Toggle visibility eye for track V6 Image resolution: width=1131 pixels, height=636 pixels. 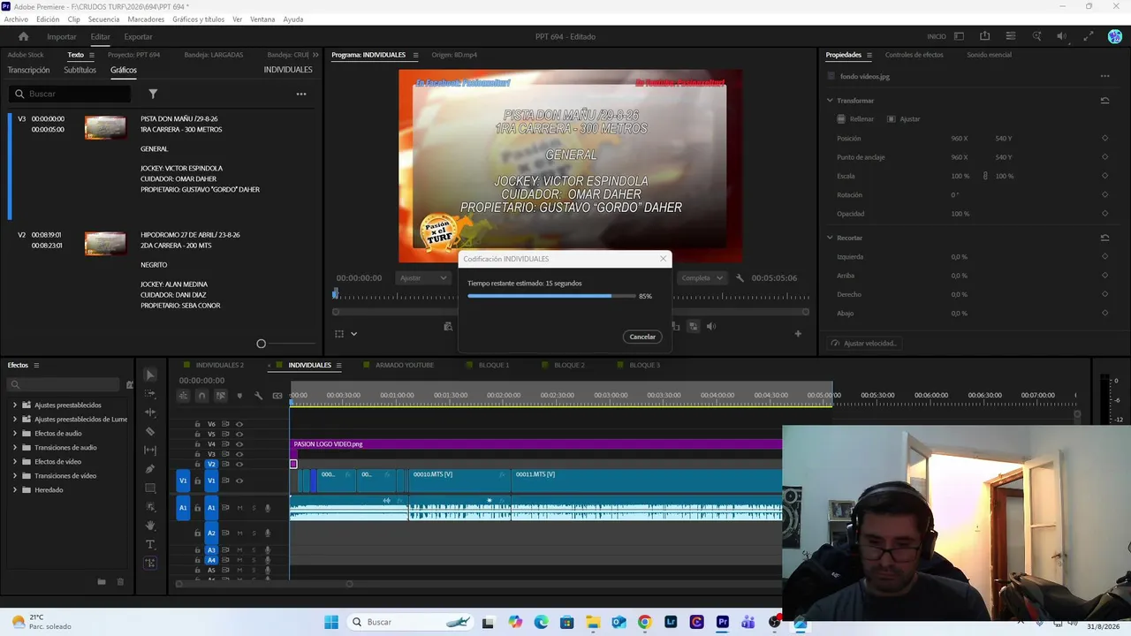point(239,424)
